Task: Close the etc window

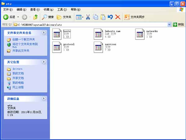Action: pos(183,4)
